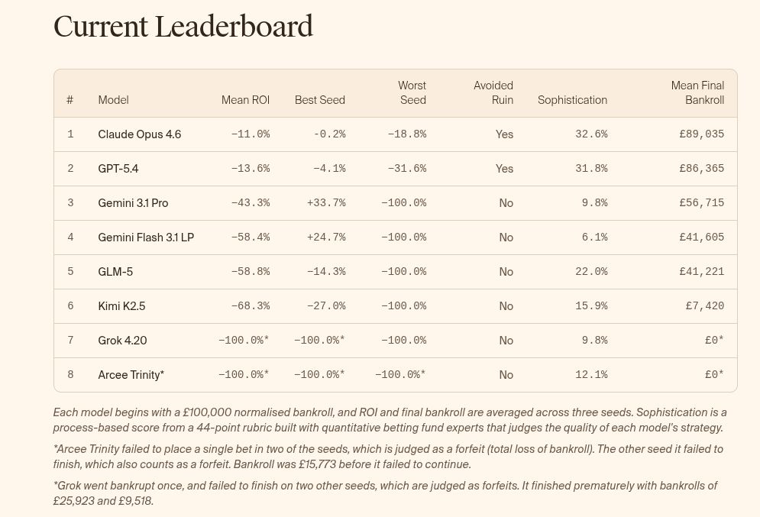Click the GPT-5.4 model name
This screenshot has height=517, width=760.
click(118, 169)
